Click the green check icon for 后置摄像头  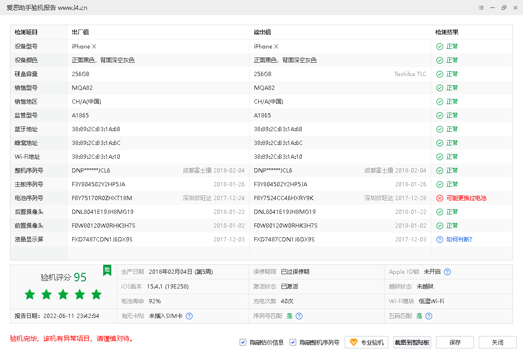[440, 212]
